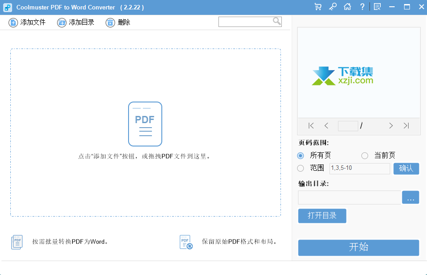Click the key registration icon
The width and height of the screenshot is (427, 275).
(x=333, y=7)
